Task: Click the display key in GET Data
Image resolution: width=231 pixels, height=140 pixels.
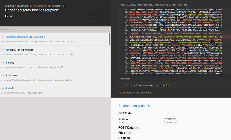Action: [x=123, y=119]
